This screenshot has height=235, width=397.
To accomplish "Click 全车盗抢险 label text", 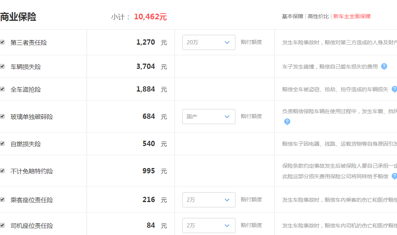I will tap(26, 90).
